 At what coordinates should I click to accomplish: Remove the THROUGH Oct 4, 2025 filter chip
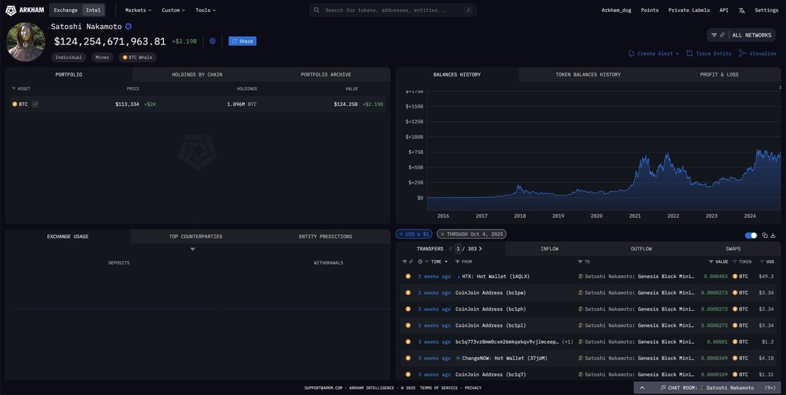(442, 234)
